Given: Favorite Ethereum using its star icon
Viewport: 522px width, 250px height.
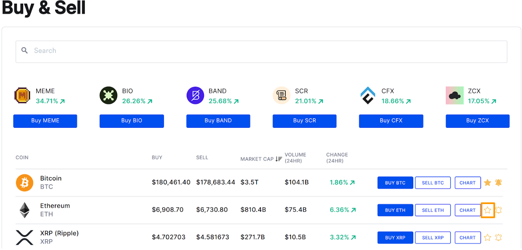Looking at the screenshot, I should (487, 210).
